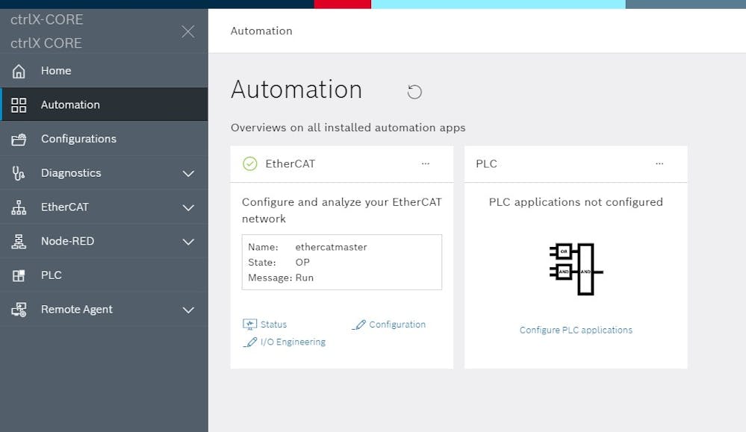Click the pencil icon beside I/O Engineering
This screenshot has width=746, height=432.
[249, 342]
